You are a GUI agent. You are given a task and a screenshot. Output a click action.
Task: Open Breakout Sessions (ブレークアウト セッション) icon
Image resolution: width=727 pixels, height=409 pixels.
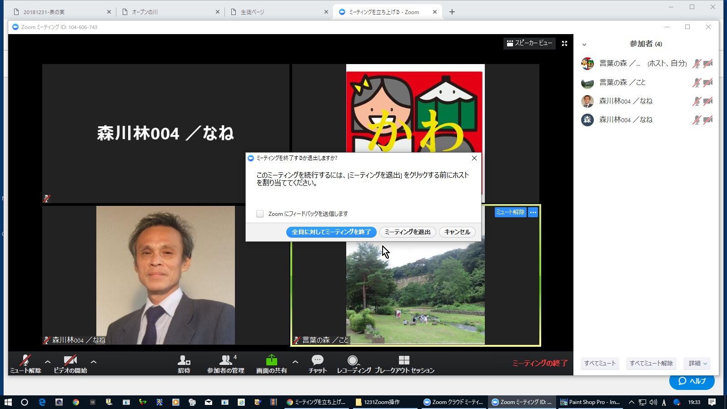click(404, 360)
